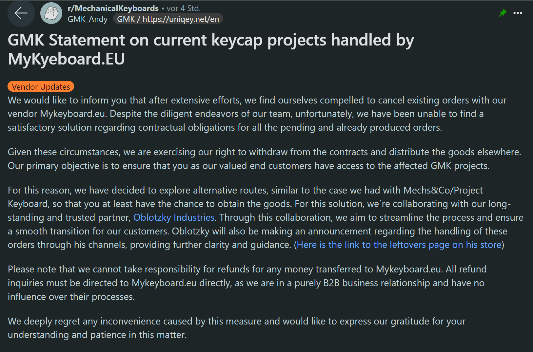Click the closing paragraph 'We deeply regret'
This screenshot has height=352, width=533.
click(237, 328)
